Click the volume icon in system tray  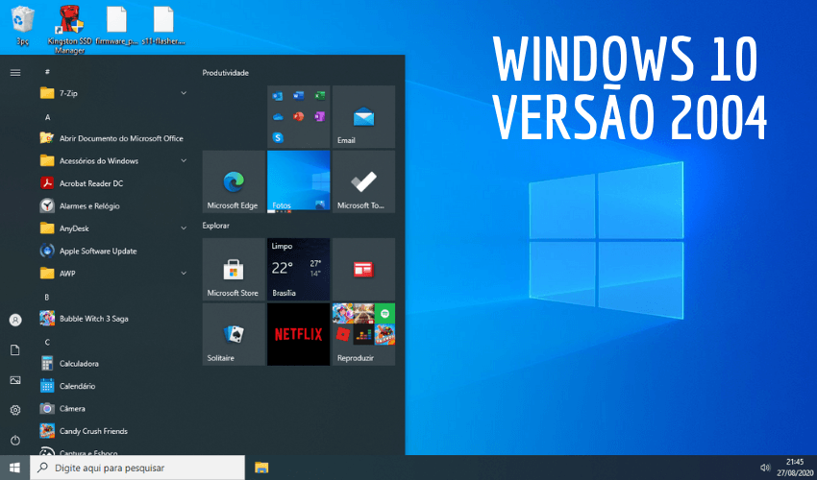[x=765, y=468]
